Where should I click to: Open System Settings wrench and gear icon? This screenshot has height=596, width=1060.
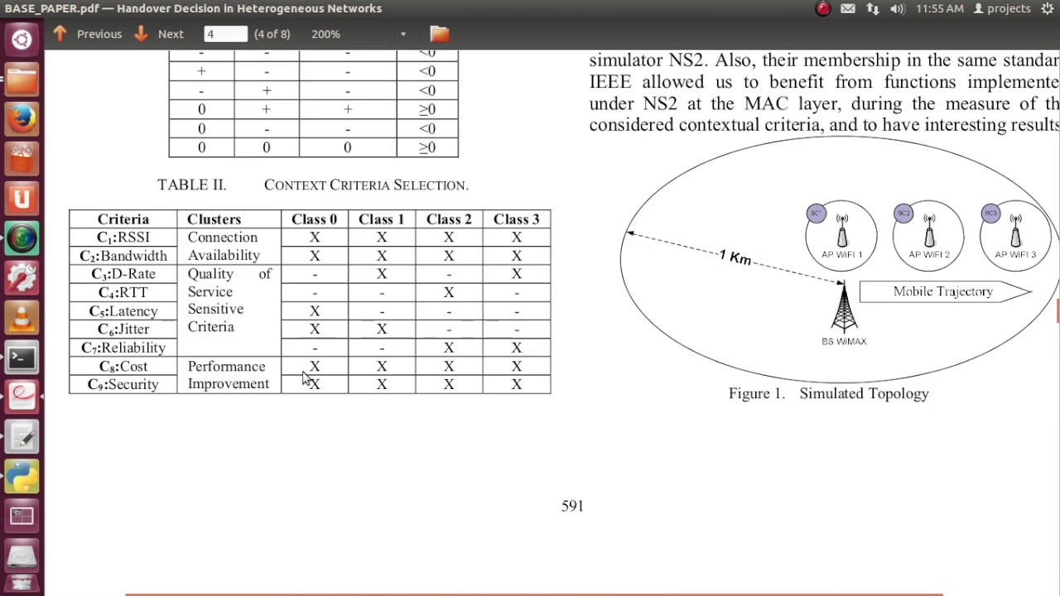pos(22,278)
